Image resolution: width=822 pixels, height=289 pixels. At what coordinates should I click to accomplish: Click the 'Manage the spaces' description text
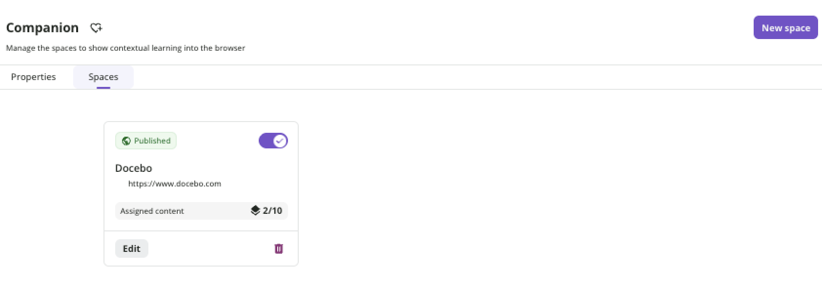[125, 48]
